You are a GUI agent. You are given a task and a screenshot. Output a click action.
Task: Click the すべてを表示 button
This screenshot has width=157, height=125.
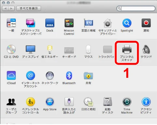click(x=29, y=8)
